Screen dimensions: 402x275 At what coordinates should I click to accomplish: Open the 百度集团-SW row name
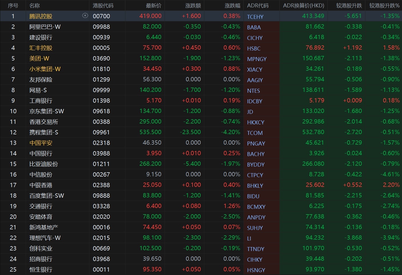pos(47,196)
